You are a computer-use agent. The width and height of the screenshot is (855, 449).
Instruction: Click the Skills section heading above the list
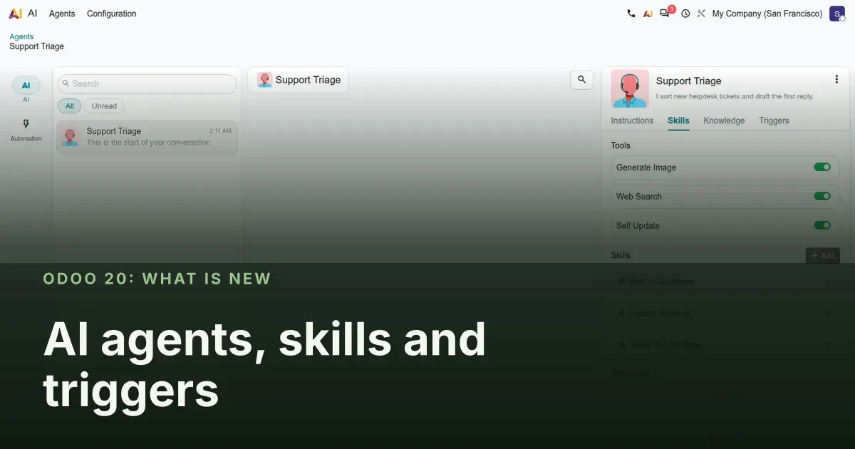point(621,255)
